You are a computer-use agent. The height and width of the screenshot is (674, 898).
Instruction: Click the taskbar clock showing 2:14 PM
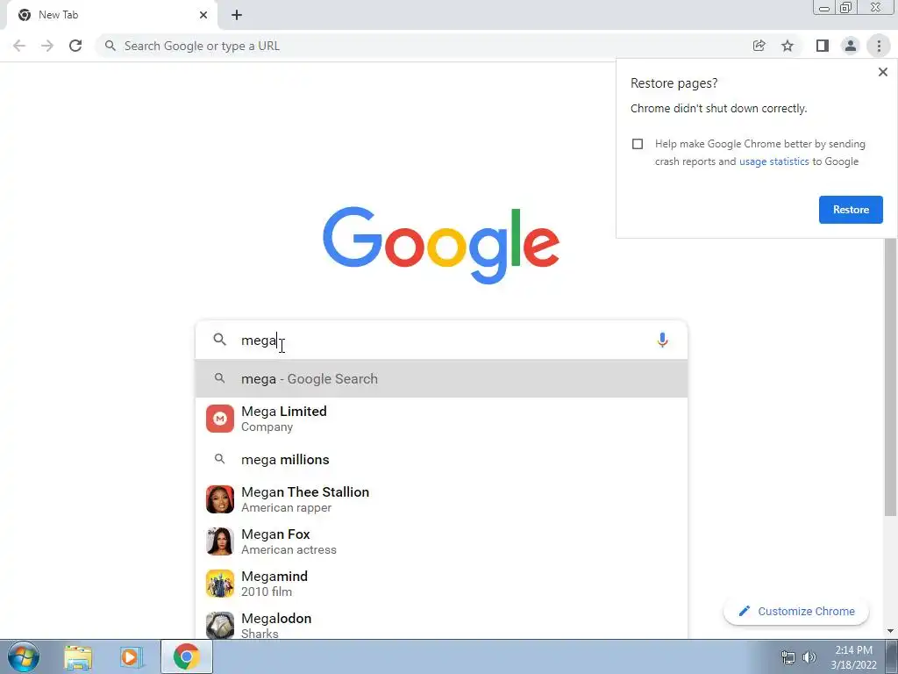click(853, 657)
